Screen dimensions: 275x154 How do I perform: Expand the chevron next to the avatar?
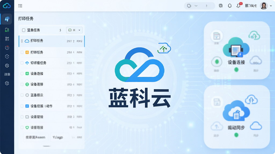[271, 6]
